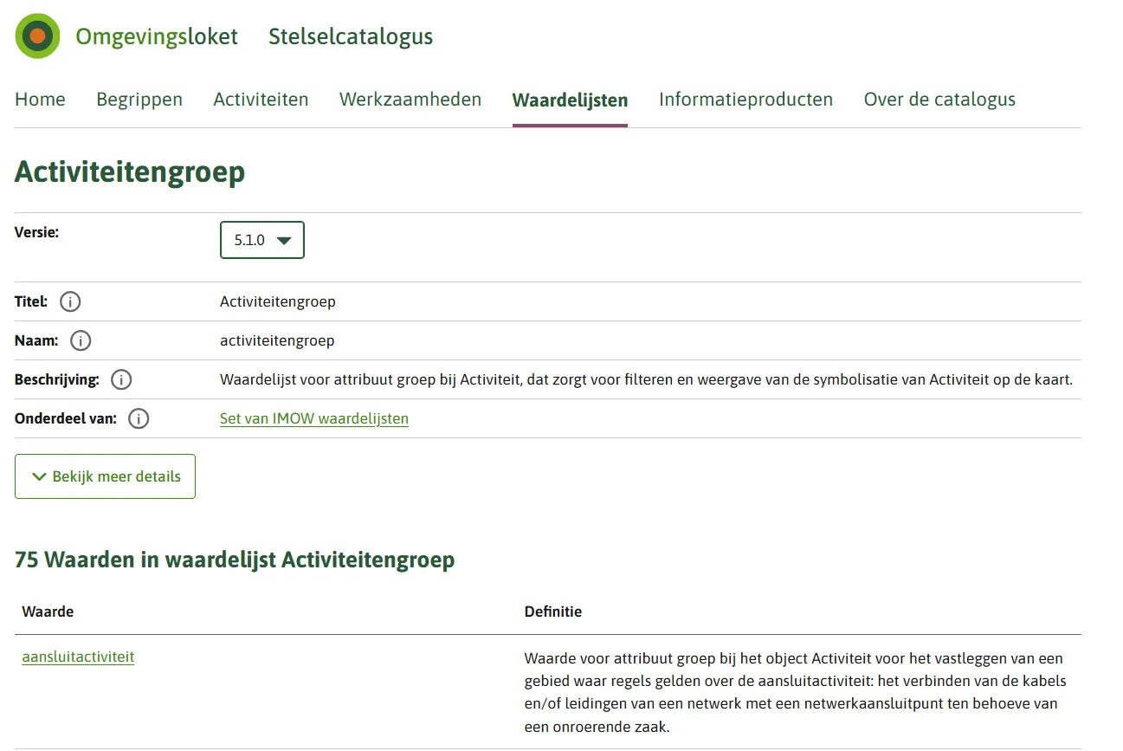Open the Werkzaamheden tab
Image resolution: width=1123 pixels, height=751 pixels.
click(x=410, y=100)
